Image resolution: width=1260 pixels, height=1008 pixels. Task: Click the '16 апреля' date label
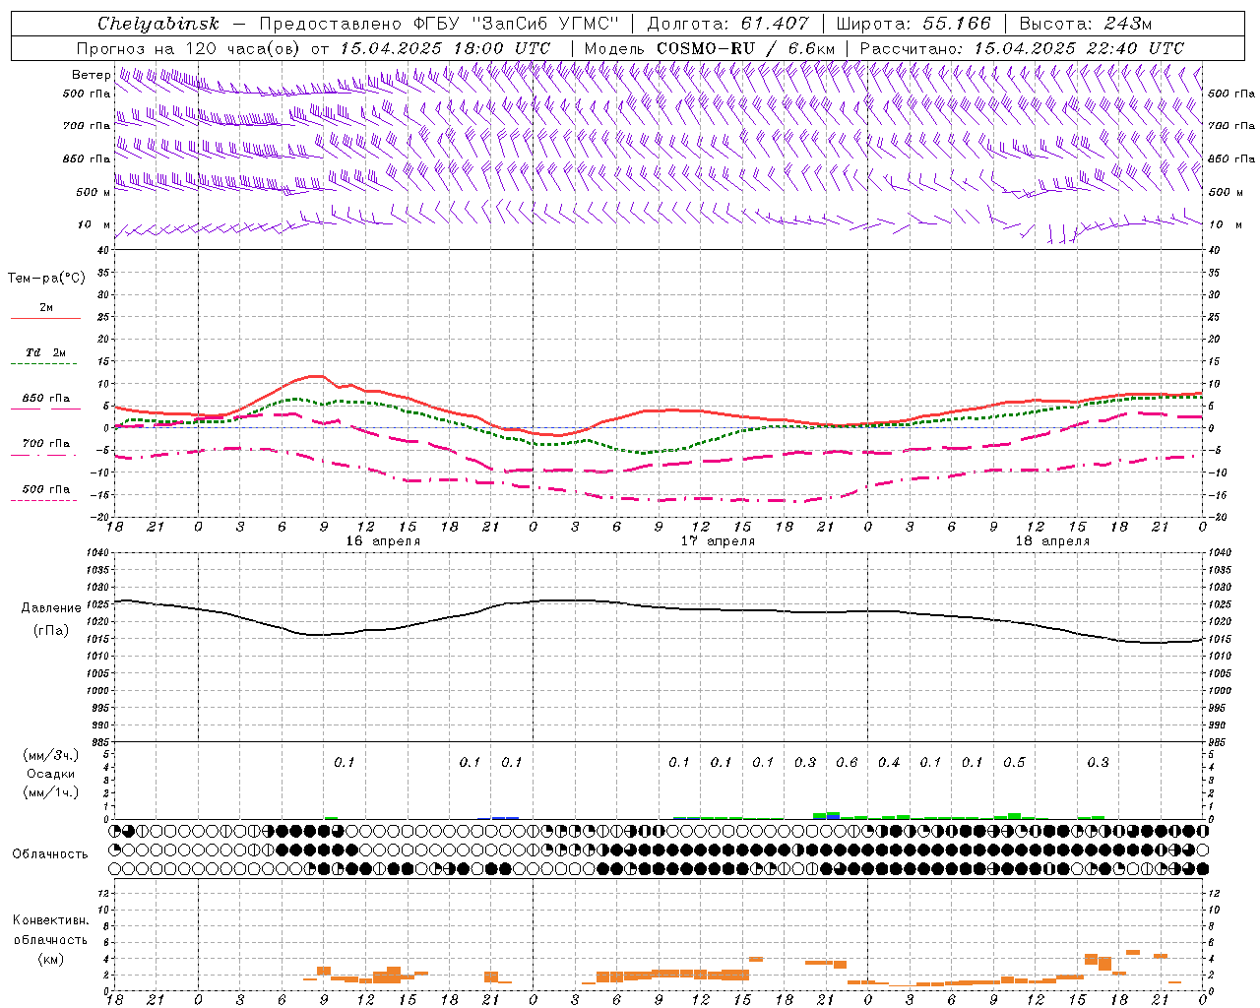[x=382, y=541]
